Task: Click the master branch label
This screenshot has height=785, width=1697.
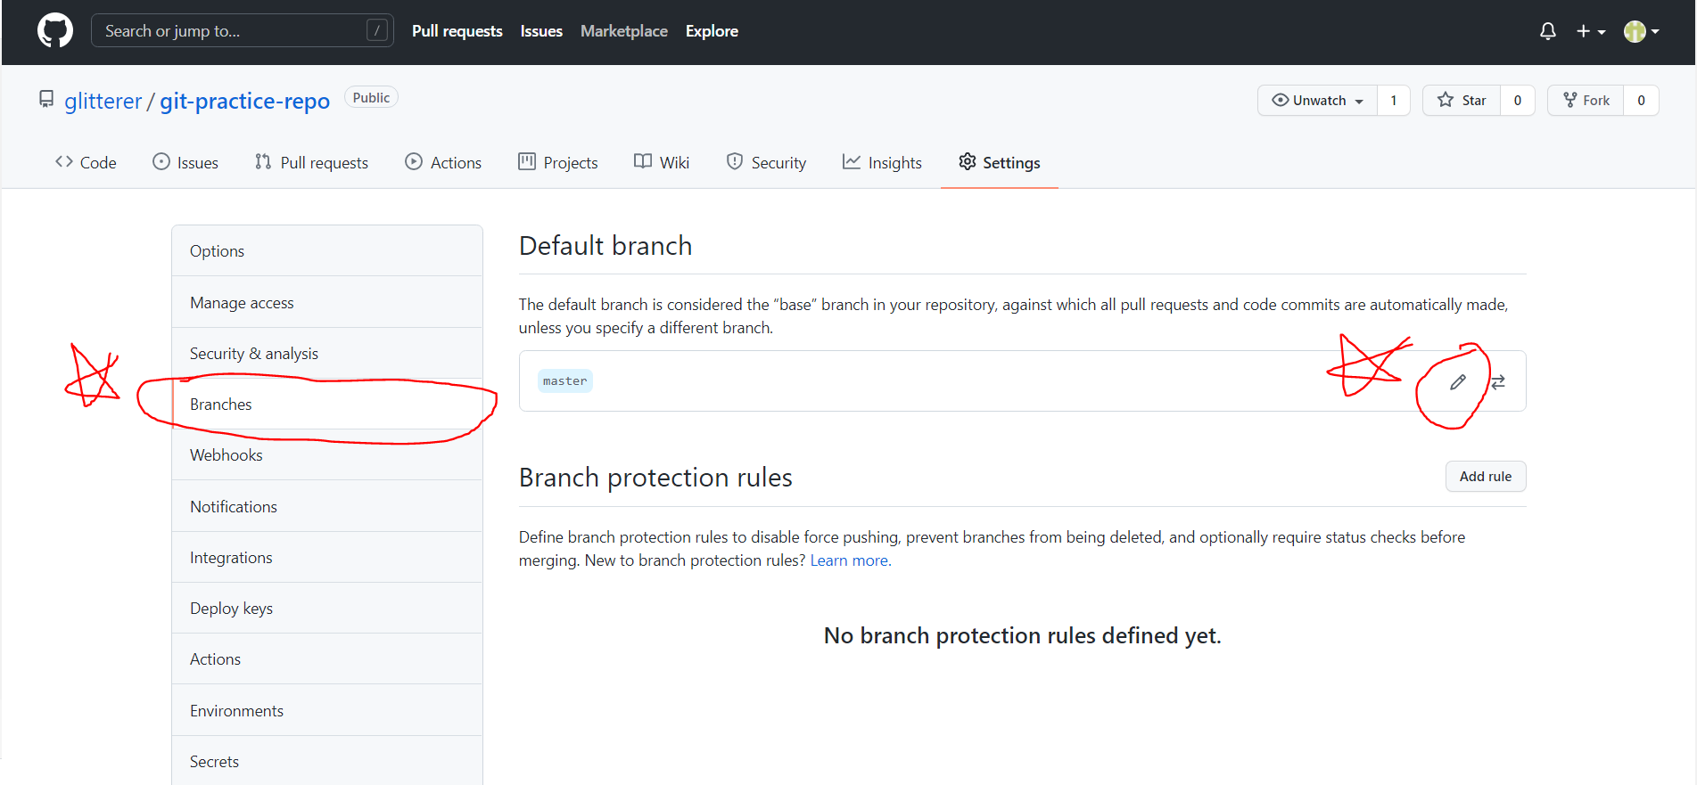Action: pyautogui.click(x=565, y=381)
